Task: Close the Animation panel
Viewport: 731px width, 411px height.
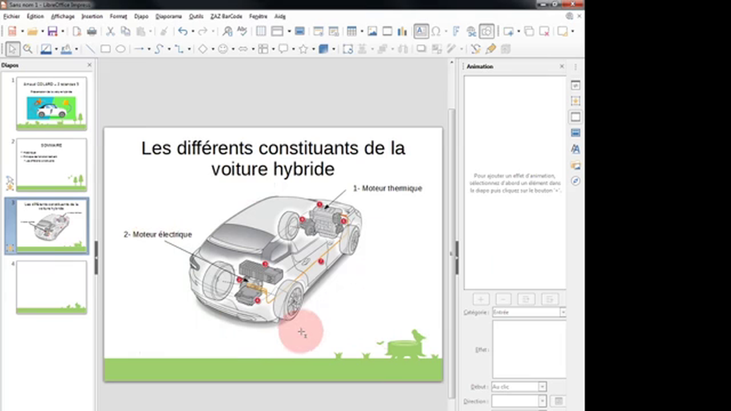Action: point(561,66)
